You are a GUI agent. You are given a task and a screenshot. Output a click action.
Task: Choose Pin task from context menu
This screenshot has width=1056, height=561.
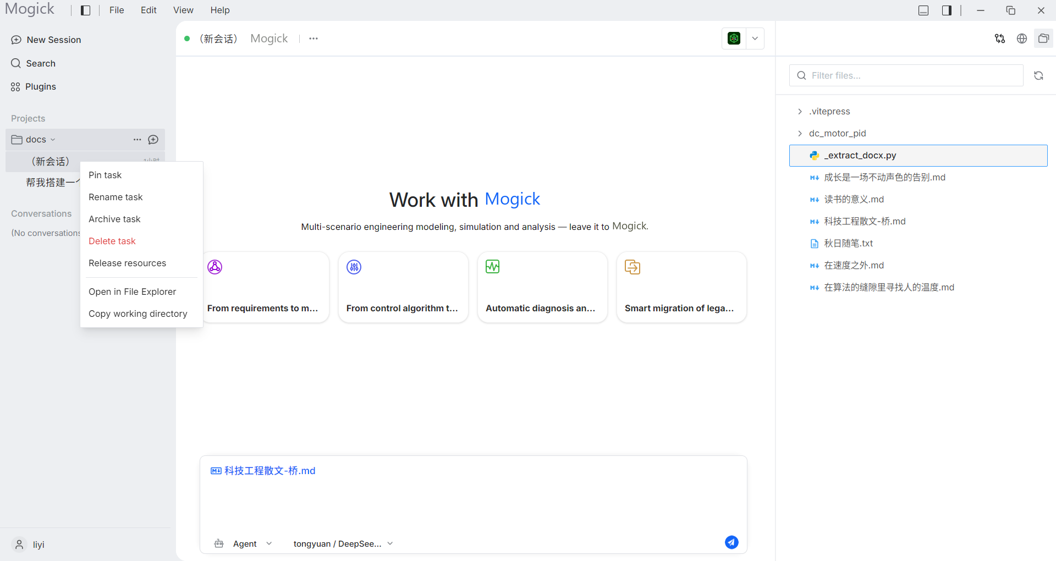[141, 175]
